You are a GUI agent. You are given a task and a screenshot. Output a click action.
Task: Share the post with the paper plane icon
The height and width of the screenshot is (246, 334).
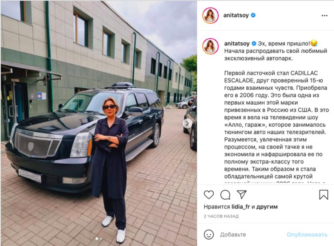242,194
